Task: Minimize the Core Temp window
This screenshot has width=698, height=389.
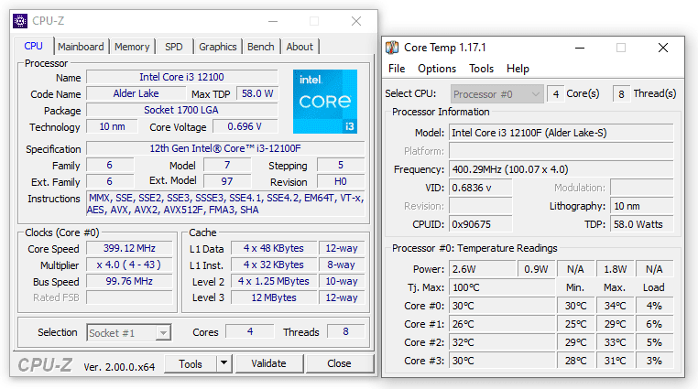Action: [x=580, y=48]
